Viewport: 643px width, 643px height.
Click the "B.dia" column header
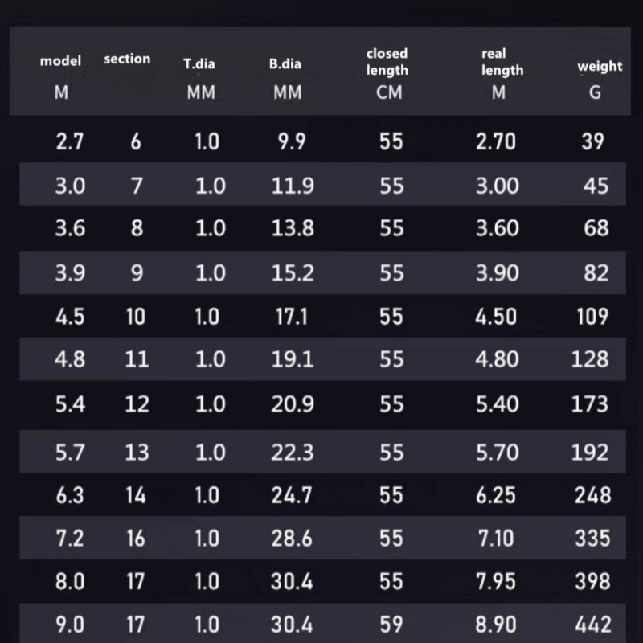pos(285,63)
